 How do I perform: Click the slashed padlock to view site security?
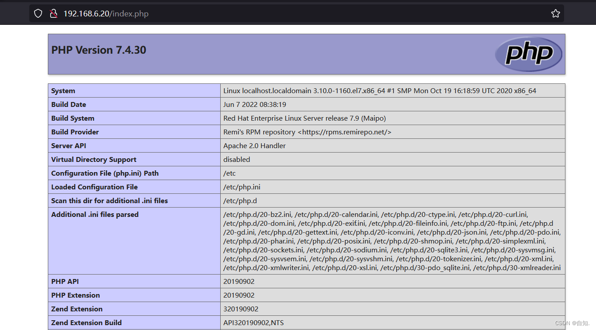[54, 13]
